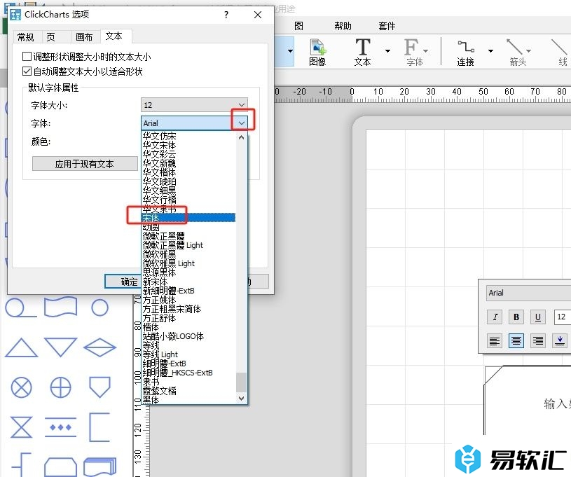Choose 站酷小薇LOGO体 in the font list

tap(188, 336)
